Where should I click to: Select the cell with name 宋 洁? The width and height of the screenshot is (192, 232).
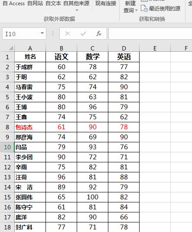tap(30, 187)
